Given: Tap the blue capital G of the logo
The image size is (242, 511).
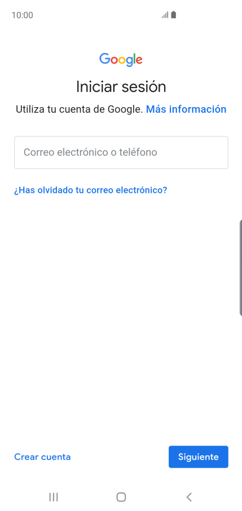Looking at the screenshot, I should point(105,59).
